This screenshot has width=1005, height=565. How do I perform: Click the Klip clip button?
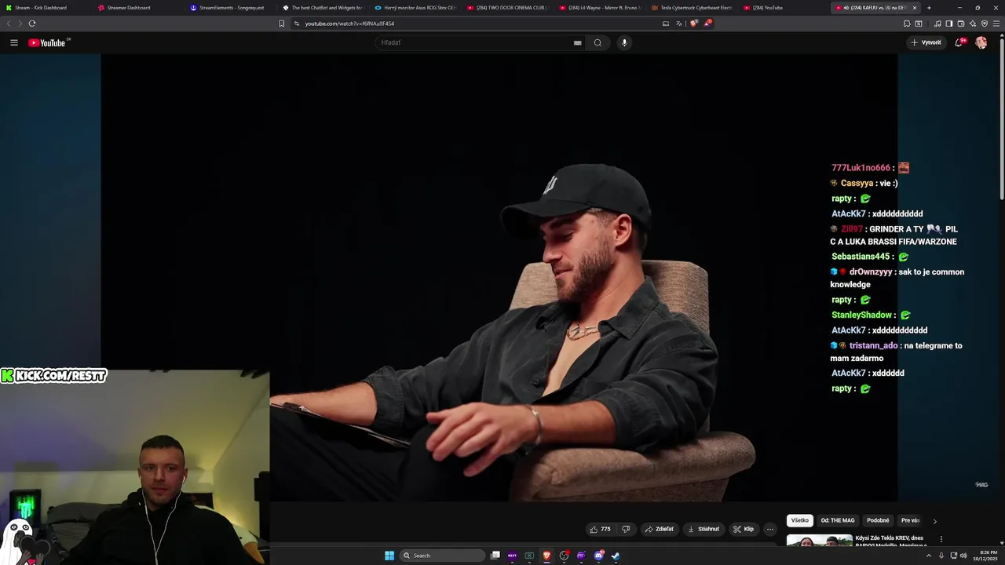coord(744,529)
